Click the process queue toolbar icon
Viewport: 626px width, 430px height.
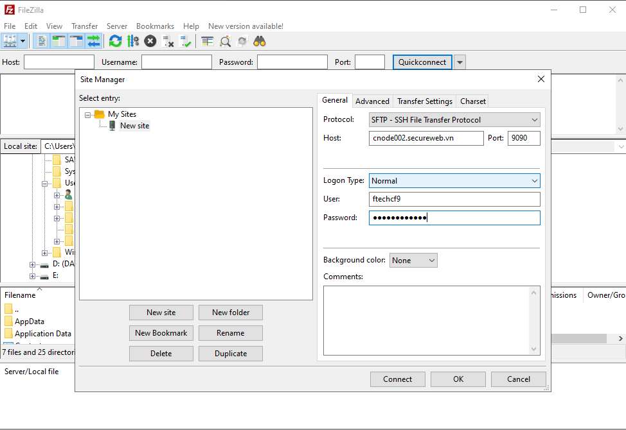[133, 41]
